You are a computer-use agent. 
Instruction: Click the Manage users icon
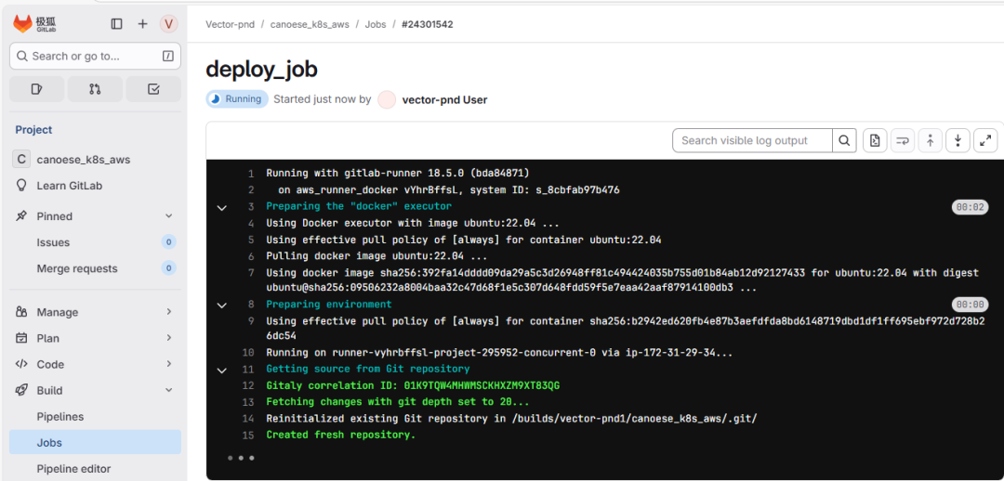tap(21, 312)
